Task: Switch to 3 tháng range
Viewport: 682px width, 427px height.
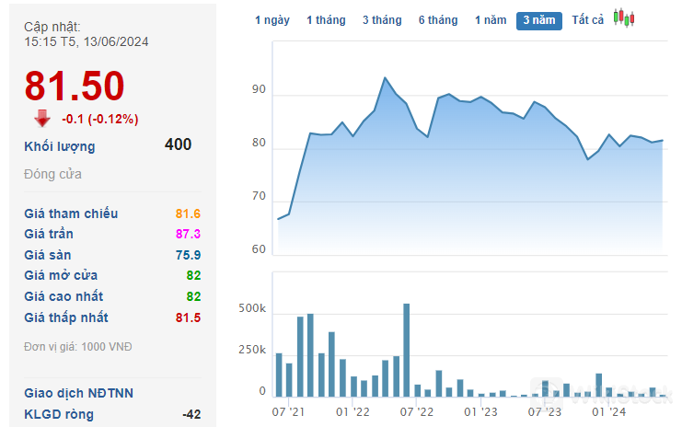Action: [382, 20]
